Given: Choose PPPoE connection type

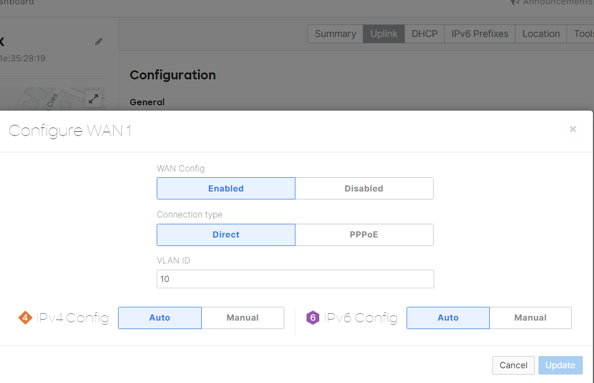Looking at the screenshot, I should tap(364, 235).
